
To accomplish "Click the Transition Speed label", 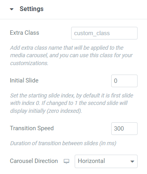I will 32,128.
